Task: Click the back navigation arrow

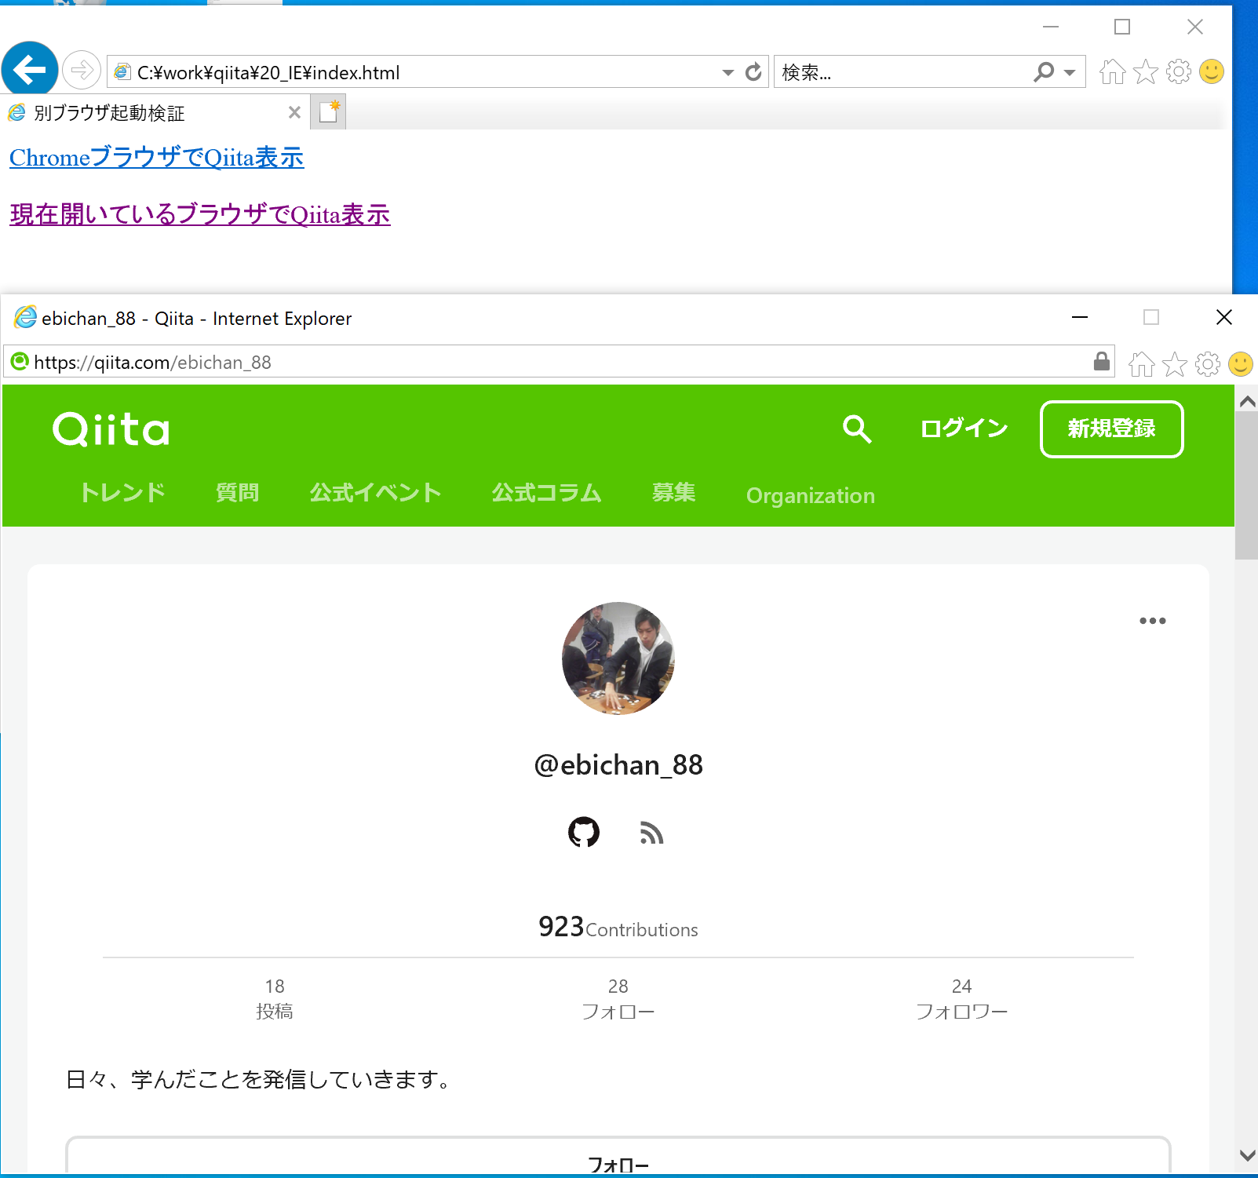Action: point(29,69)
